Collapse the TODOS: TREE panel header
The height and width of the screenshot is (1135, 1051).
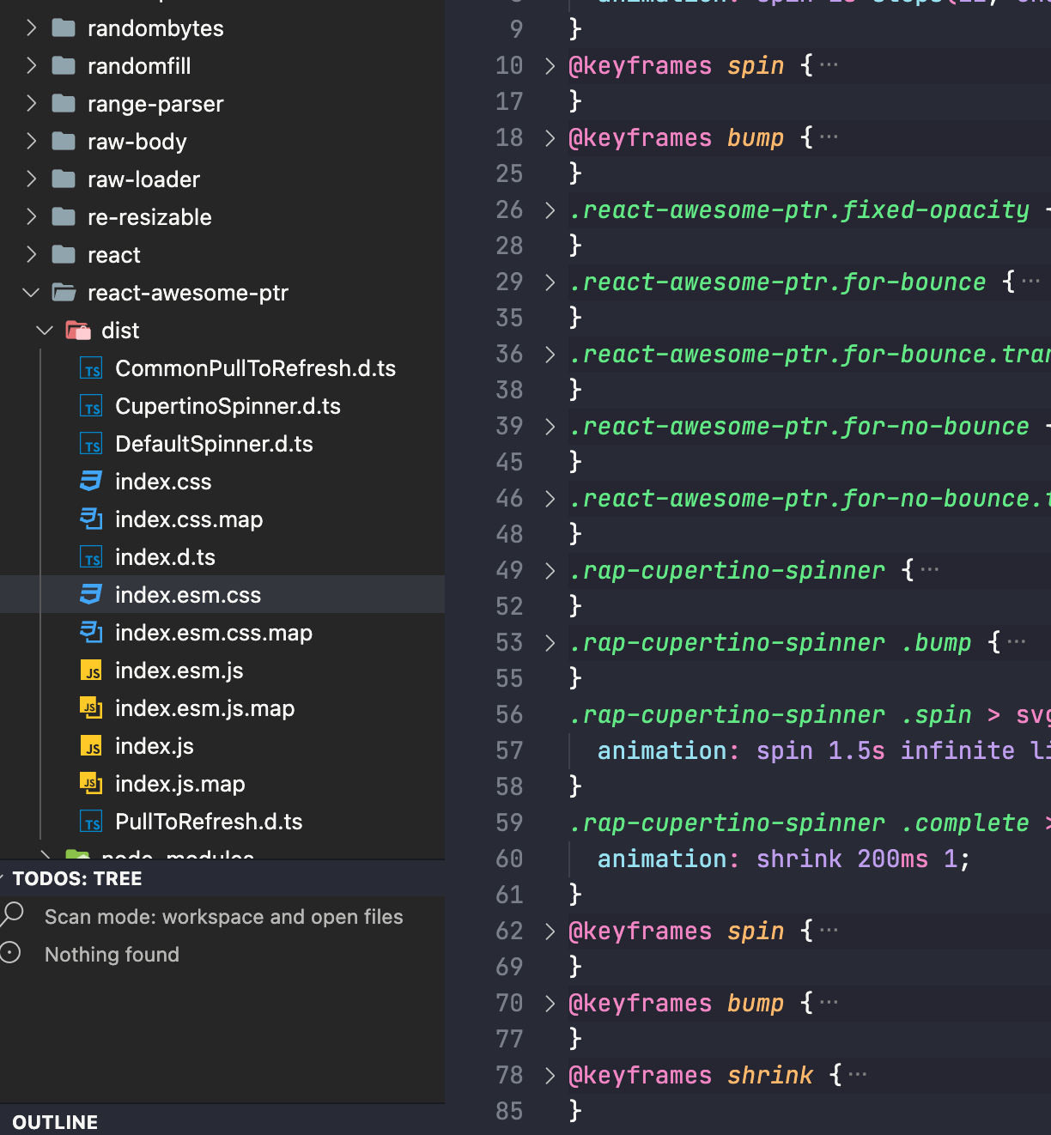(x=77, y=877)
